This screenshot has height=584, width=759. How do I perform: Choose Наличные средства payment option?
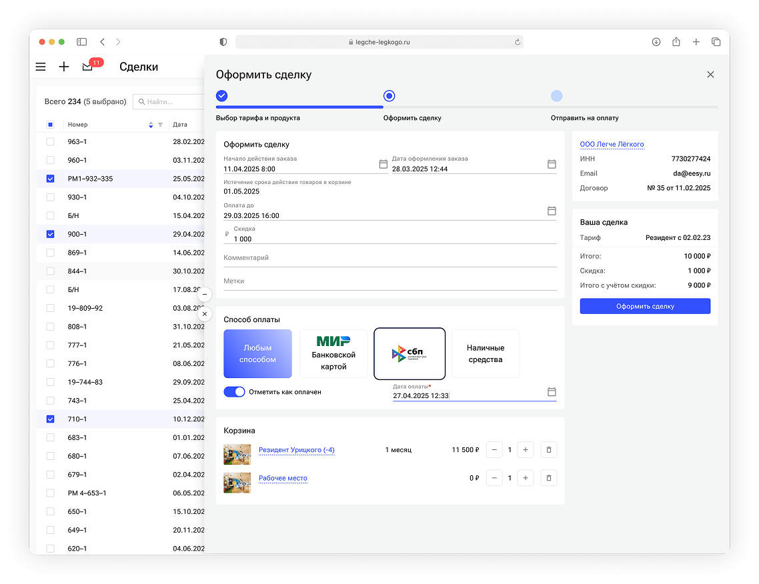(x=486, y=354)
